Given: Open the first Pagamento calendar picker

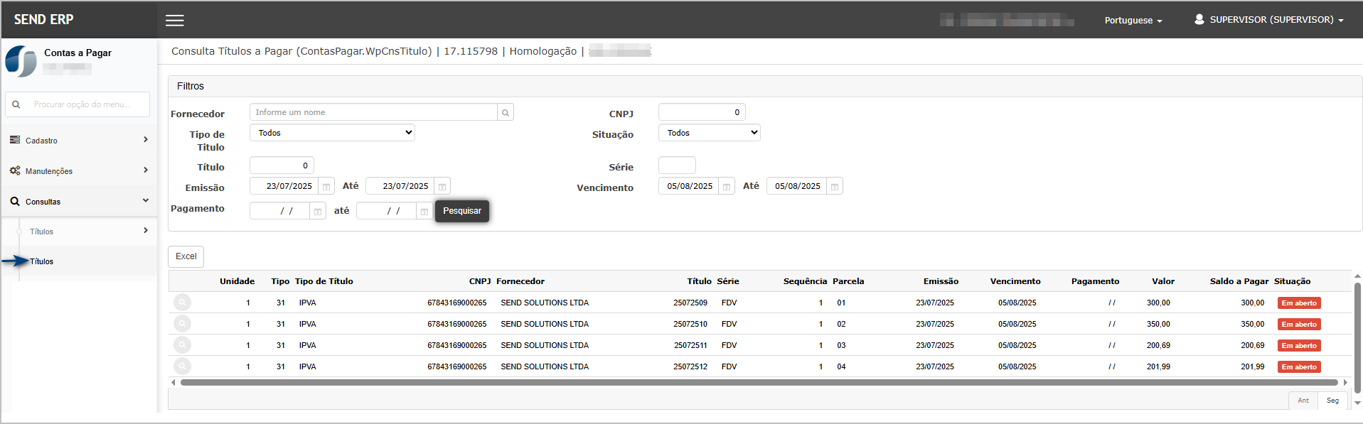Looking at the screenshot, I should [x=318, y=211].
